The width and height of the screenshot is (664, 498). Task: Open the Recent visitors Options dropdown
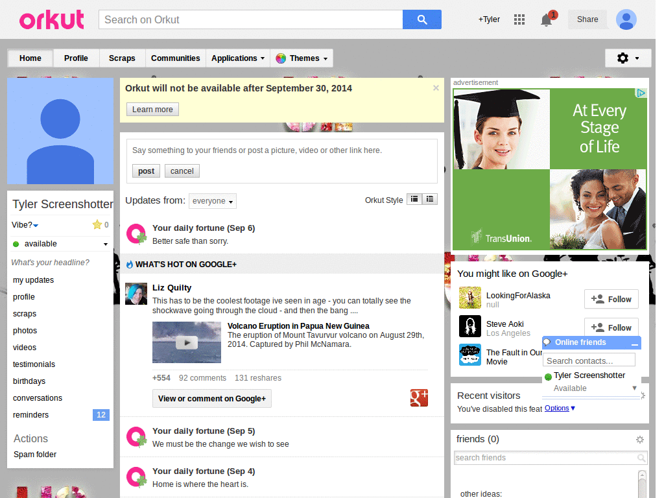(560, 409)
